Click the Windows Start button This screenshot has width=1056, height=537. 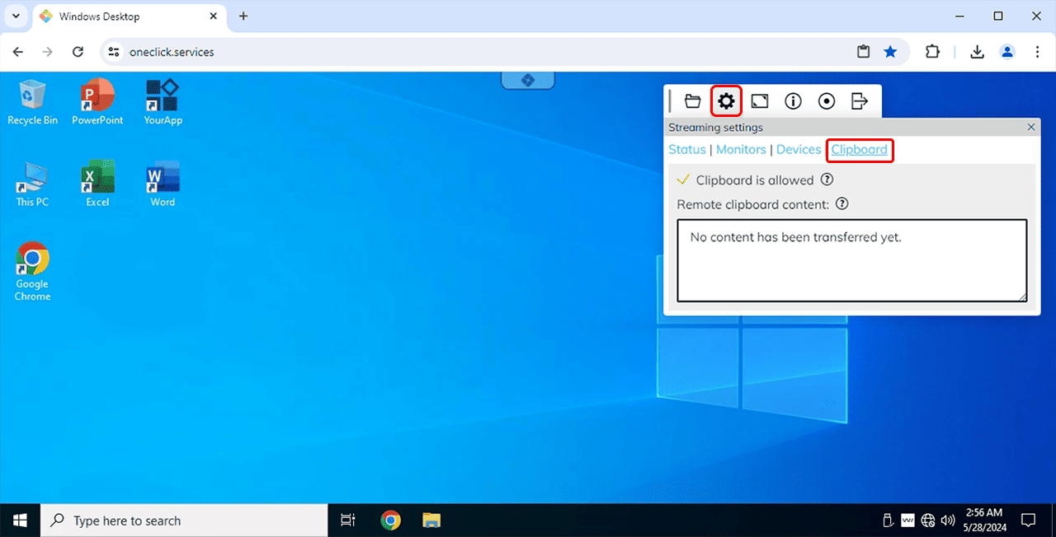[20, 520]
